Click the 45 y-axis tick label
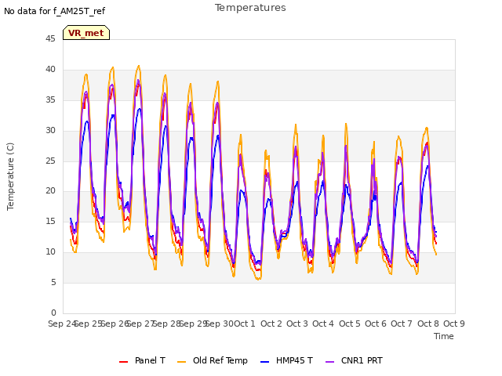Screen dimensions: 502x376 [50, 38]
